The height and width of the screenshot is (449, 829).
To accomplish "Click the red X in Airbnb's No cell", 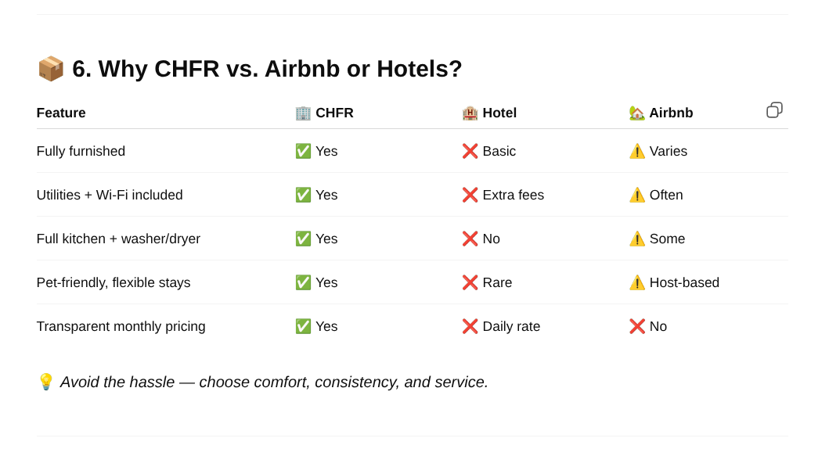I will click(637, 326).
